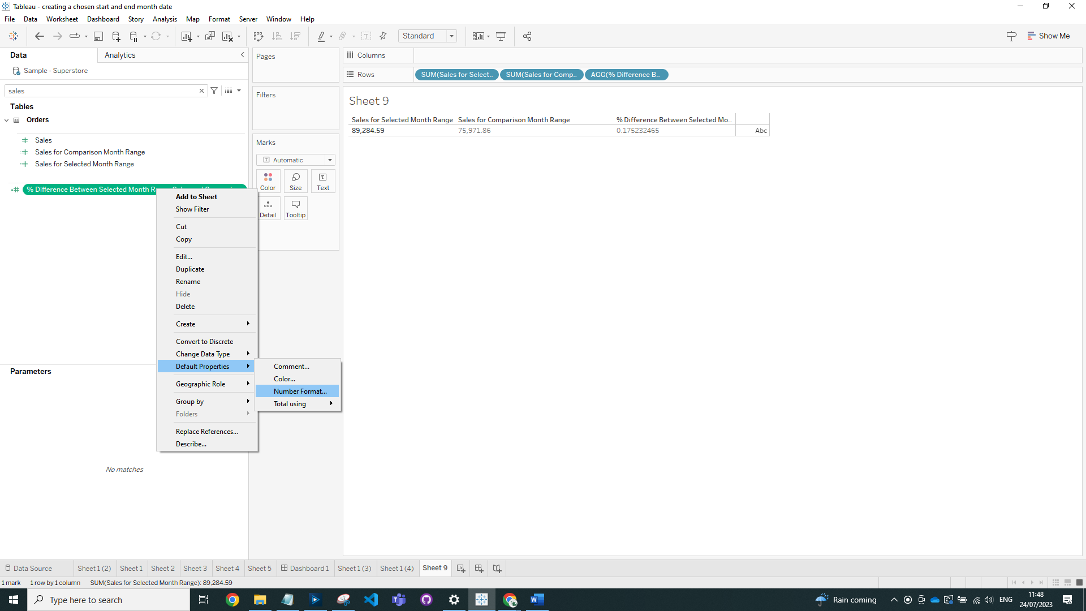Click the New dashboard icon in tab bar

(479, 568)
